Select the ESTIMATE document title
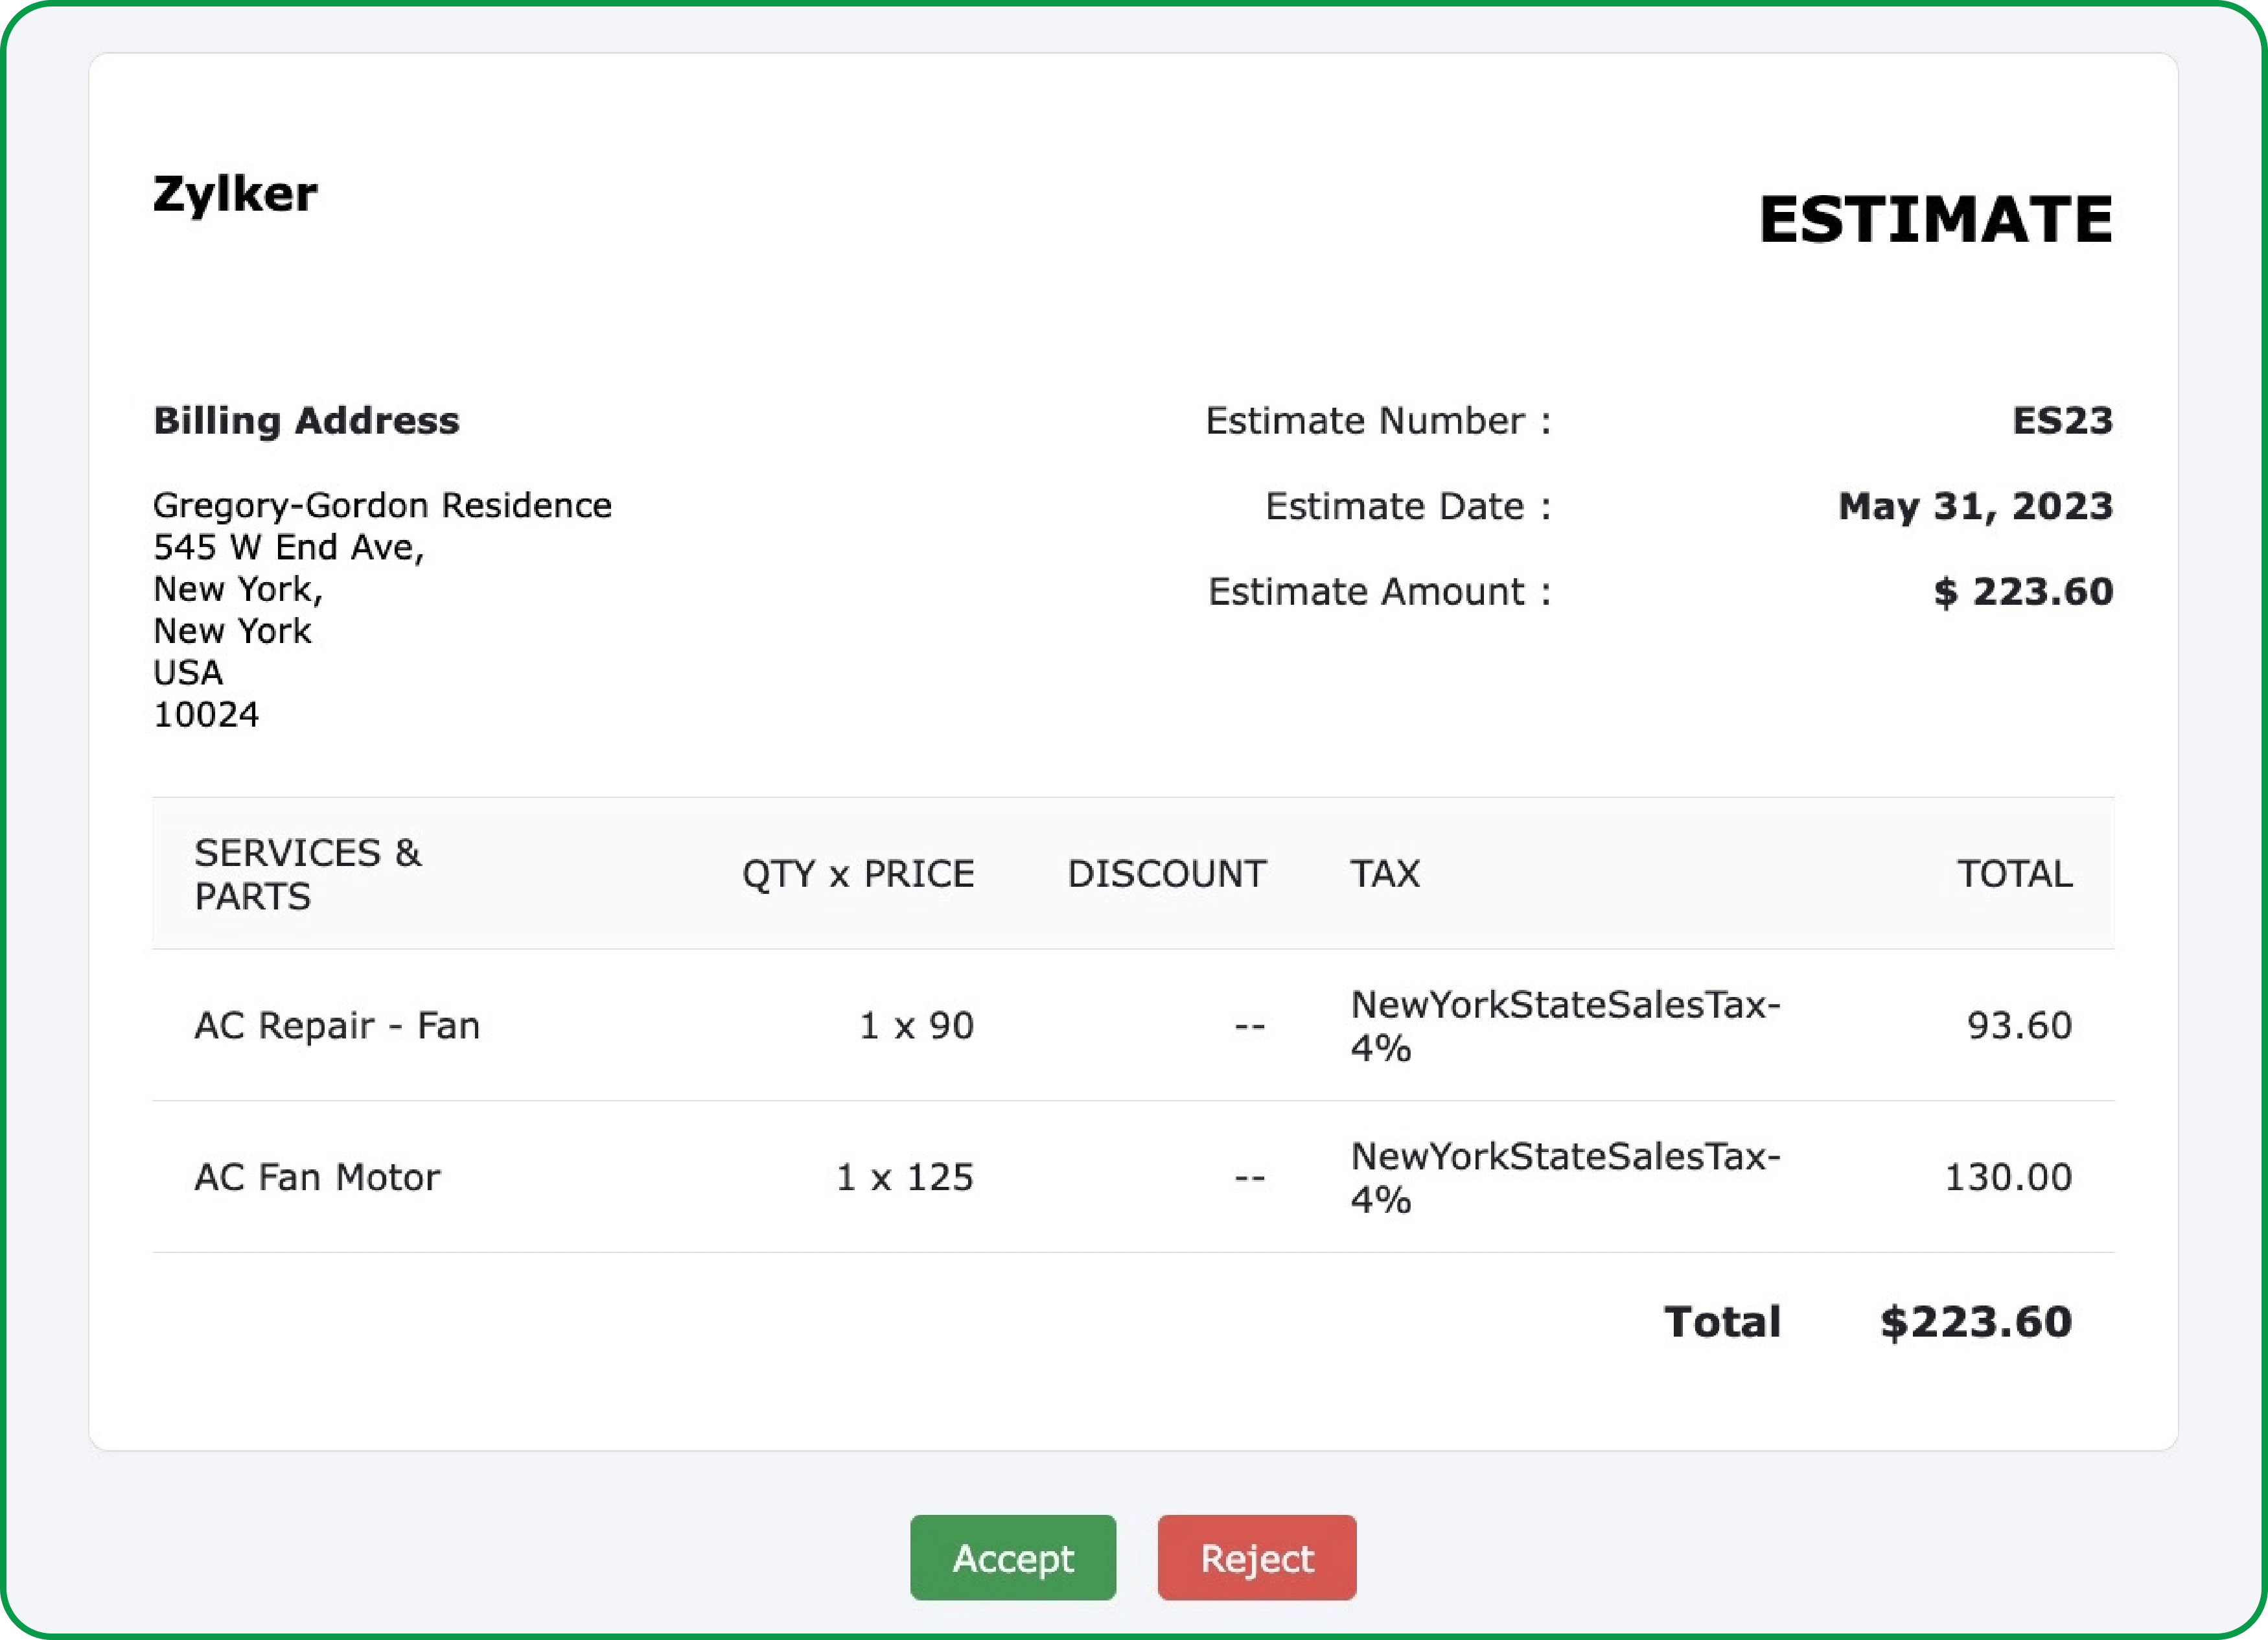Screen dimensions: 2268x1640 tap(1937, 213)
